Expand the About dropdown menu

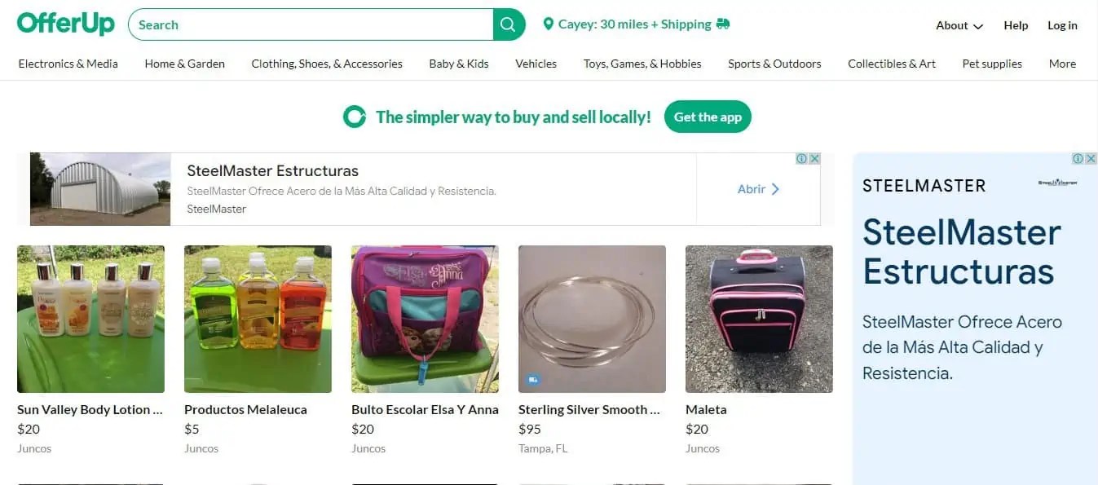point(959,25)
